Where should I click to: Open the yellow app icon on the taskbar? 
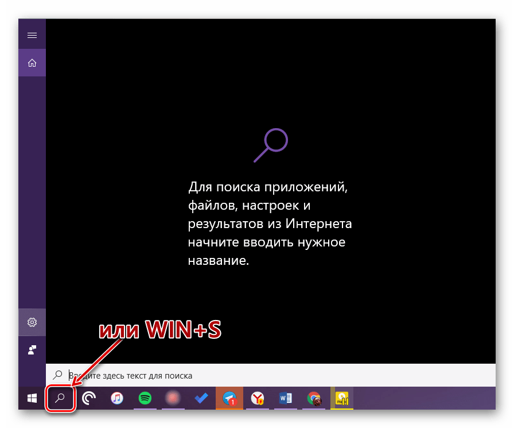coord(342,398)
